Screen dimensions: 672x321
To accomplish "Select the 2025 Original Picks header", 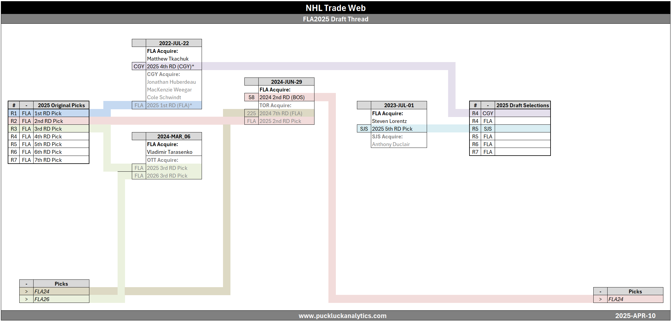I will coord(61,105).
